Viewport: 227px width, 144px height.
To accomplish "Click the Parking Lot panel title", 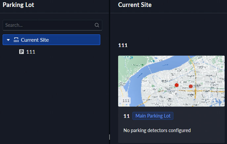I will tap(18, 5).
